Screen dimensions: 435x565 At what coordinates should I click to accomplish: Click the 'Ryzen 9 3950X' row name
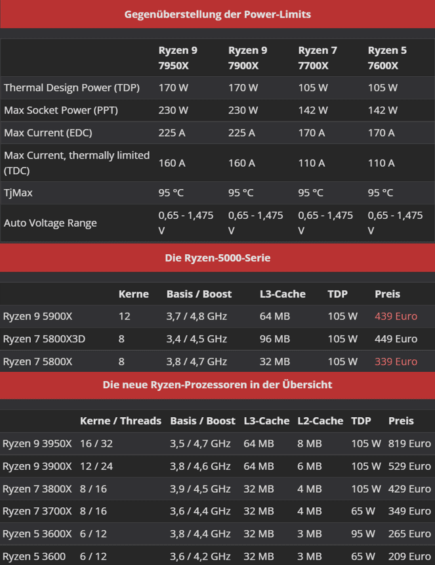pos(37,443)
